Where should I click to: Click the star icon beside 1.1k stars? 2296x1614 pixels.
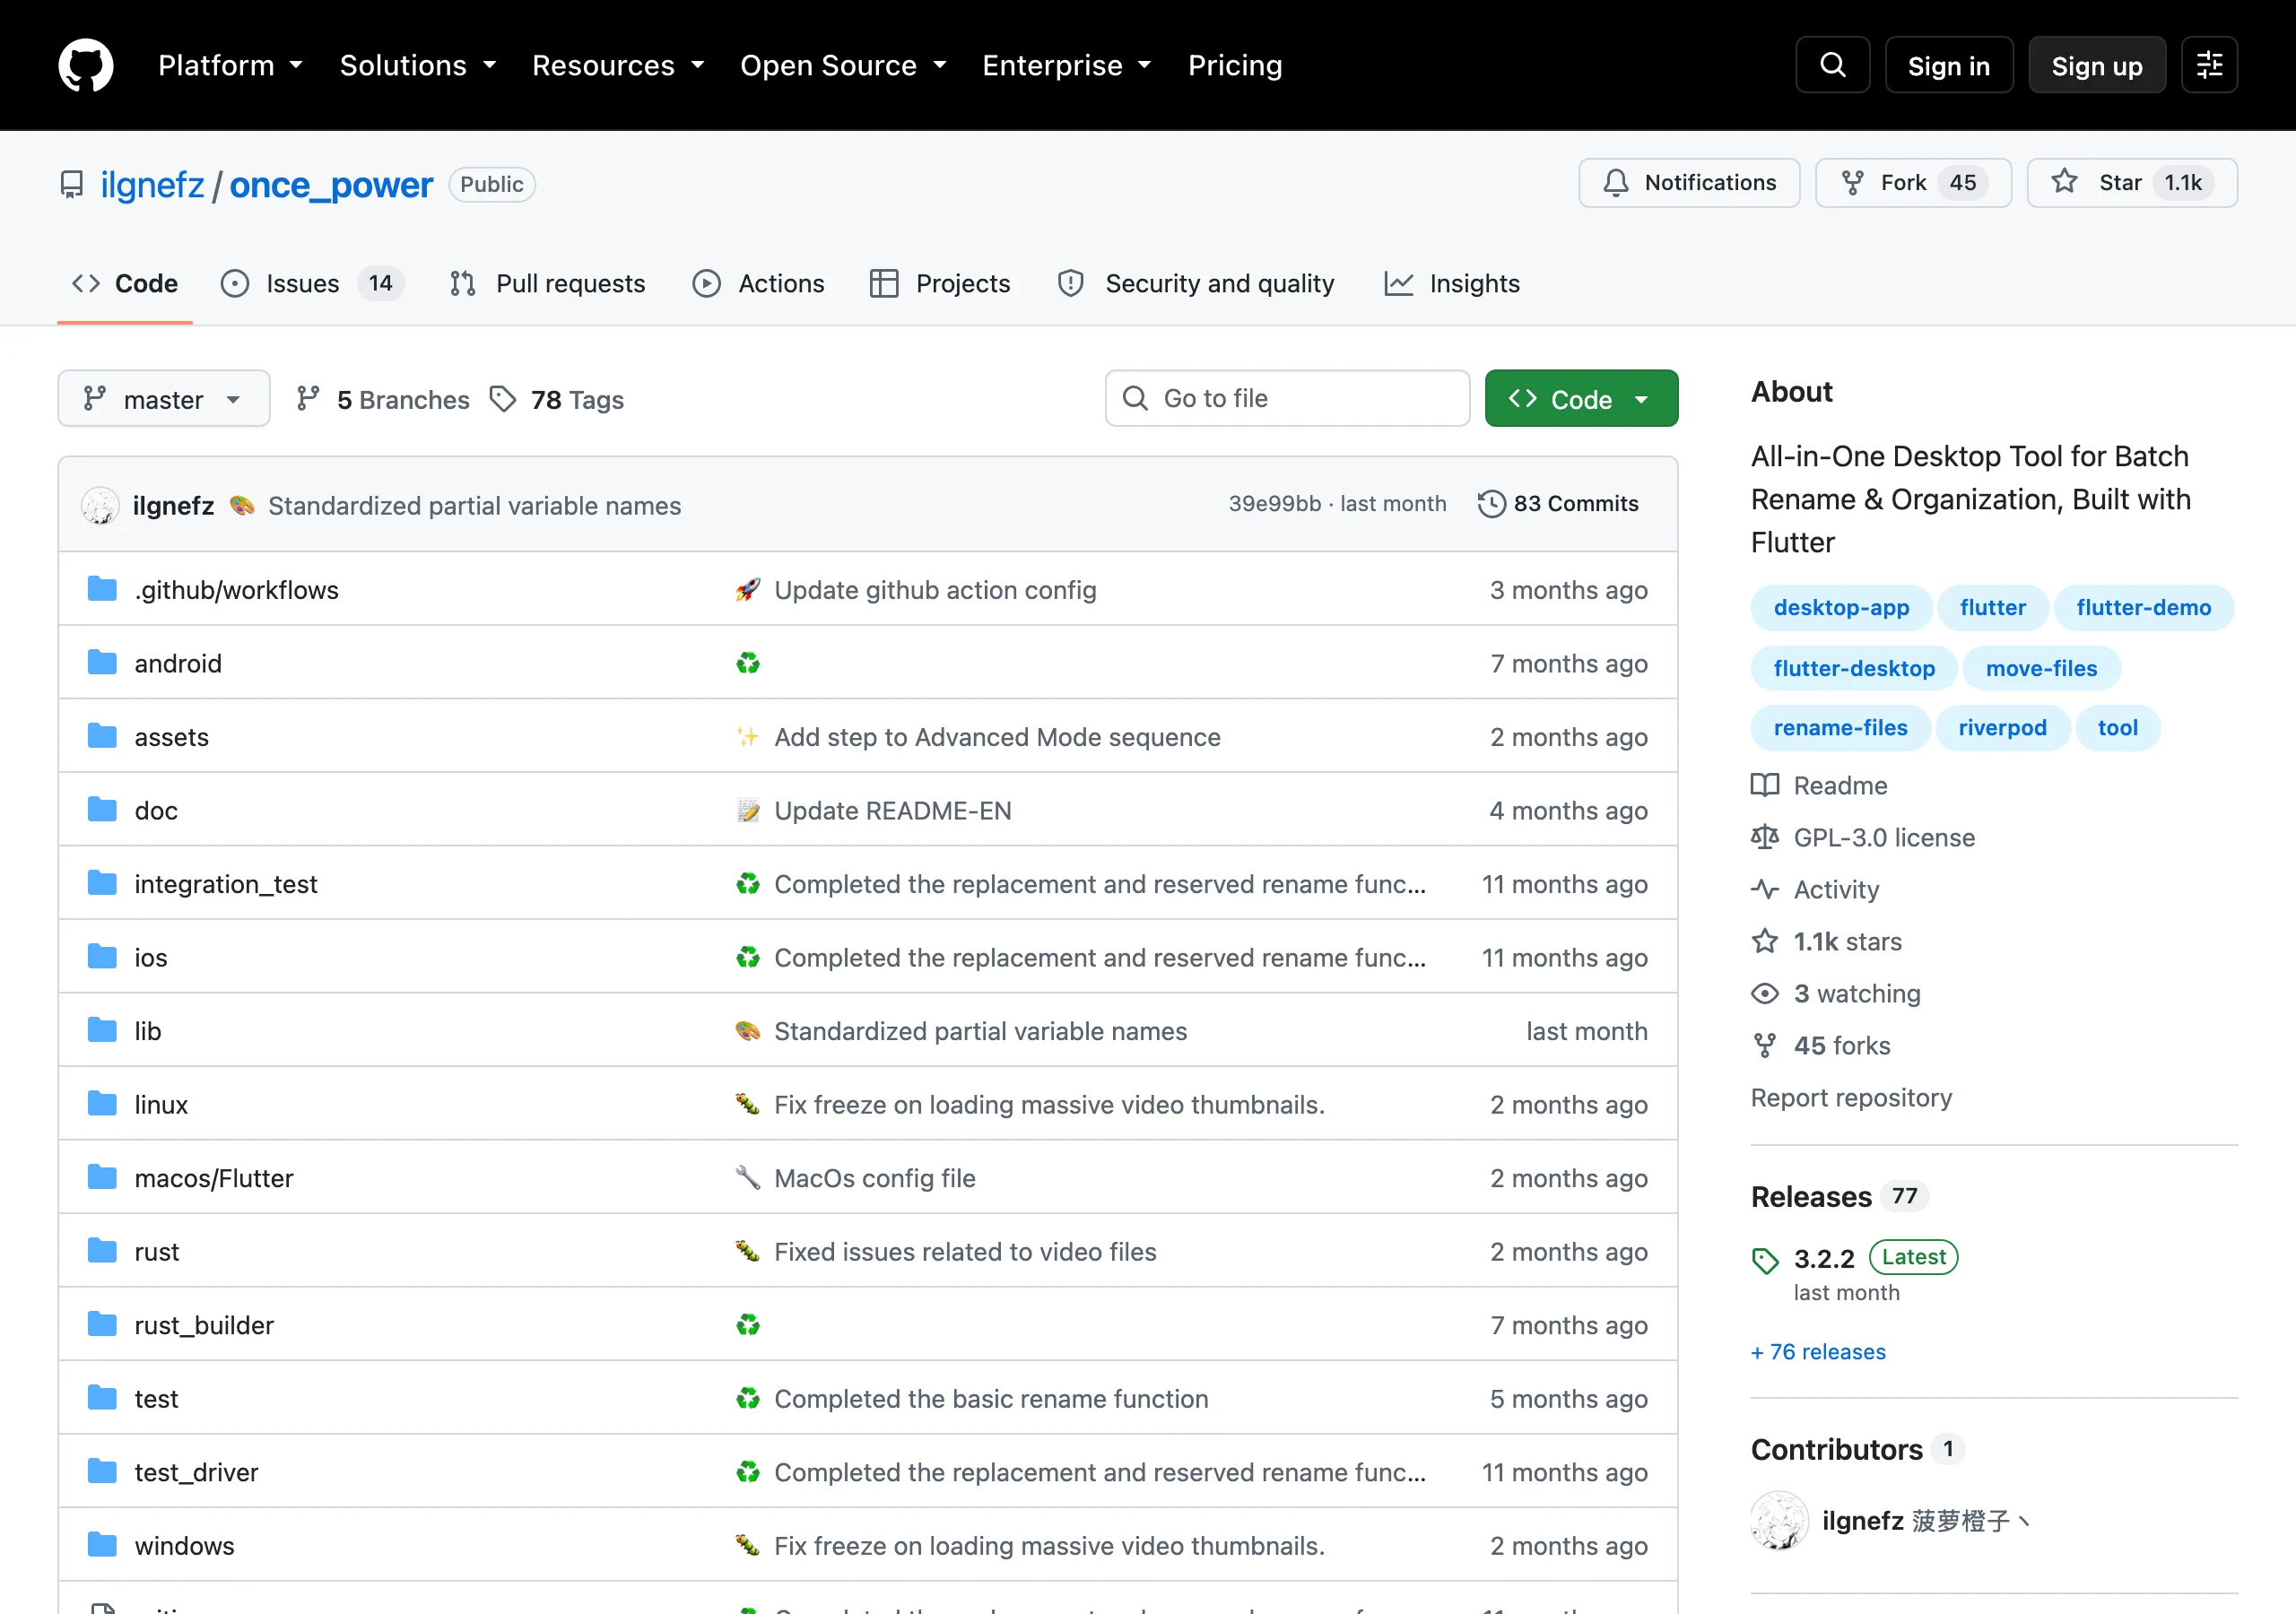tap(1765, 941)
